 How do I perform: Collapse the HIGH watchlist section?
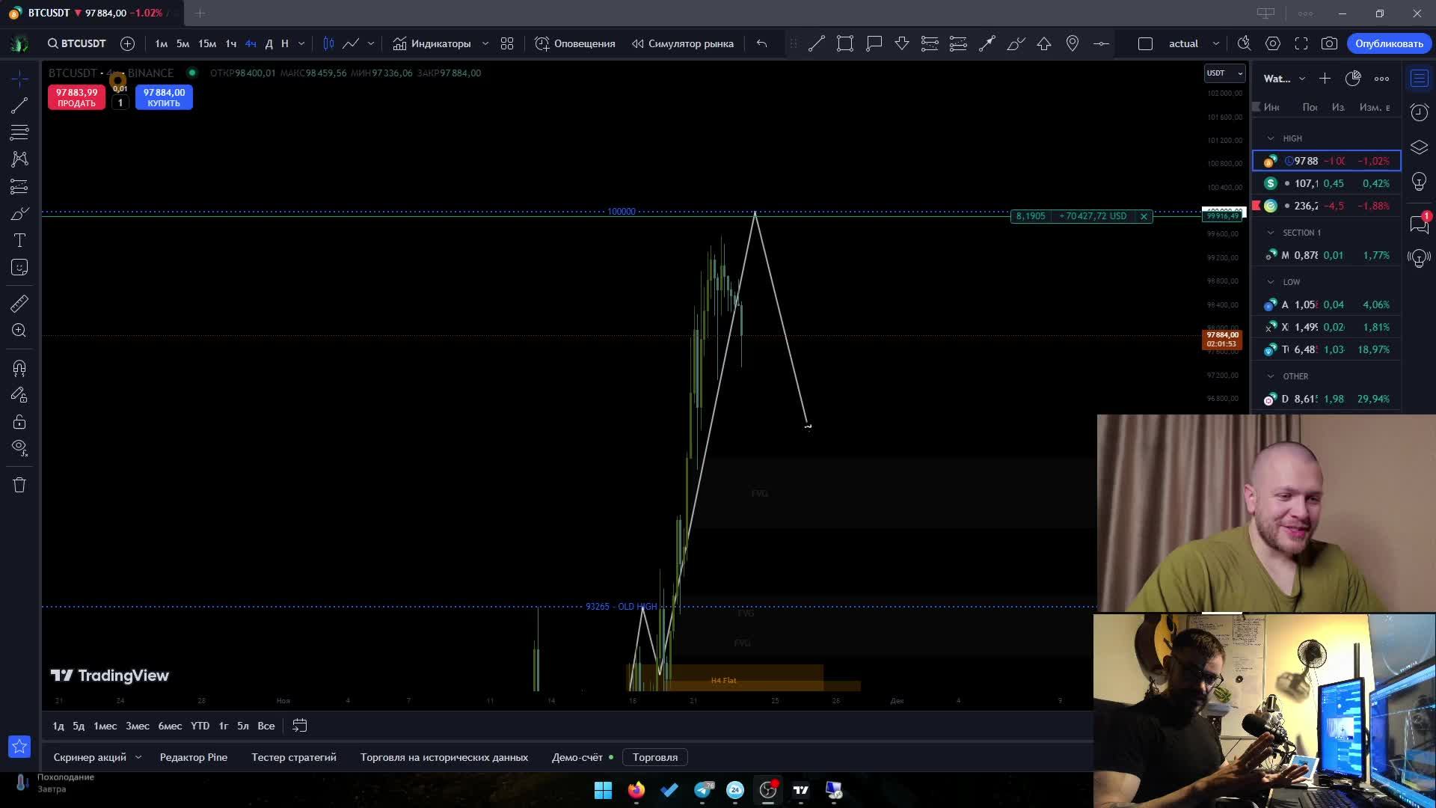(1270, 138)
